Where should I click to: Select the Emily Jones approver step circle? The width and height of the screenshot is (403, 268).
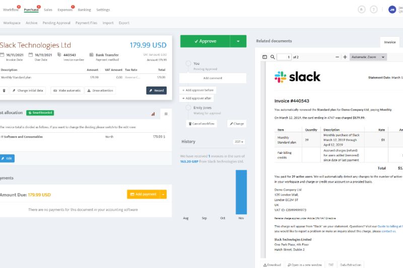[188, 108]
